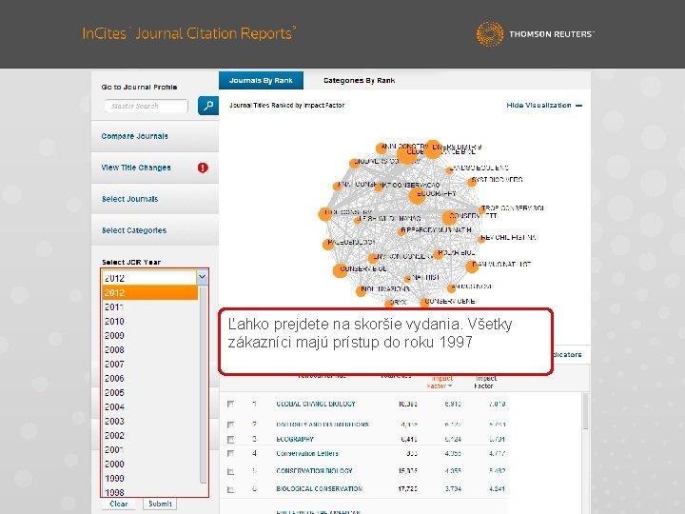
Task: Click the Master Search magnifier button
Action: [208, 106]
